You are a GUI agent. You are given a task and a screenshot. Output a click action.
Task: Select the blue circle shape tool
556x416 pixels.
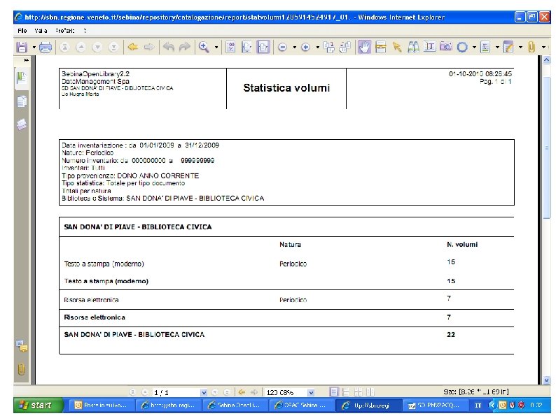click(x=462, y=47)
